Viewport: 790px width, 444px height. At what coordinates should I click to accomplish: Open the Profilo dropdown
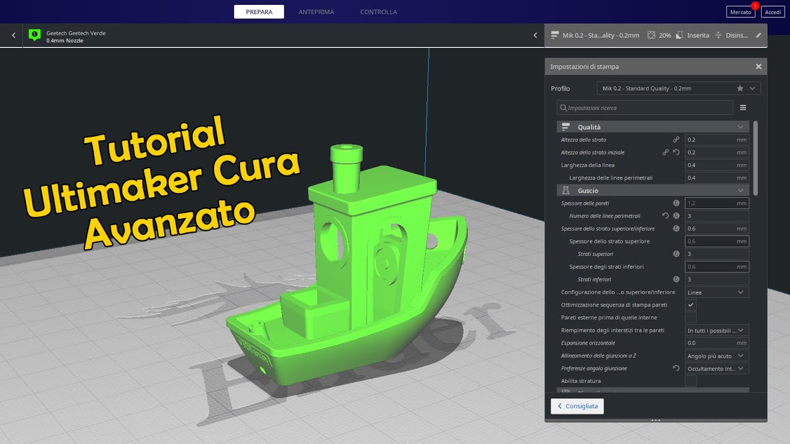pyautogui.click(x=679, y=88)
